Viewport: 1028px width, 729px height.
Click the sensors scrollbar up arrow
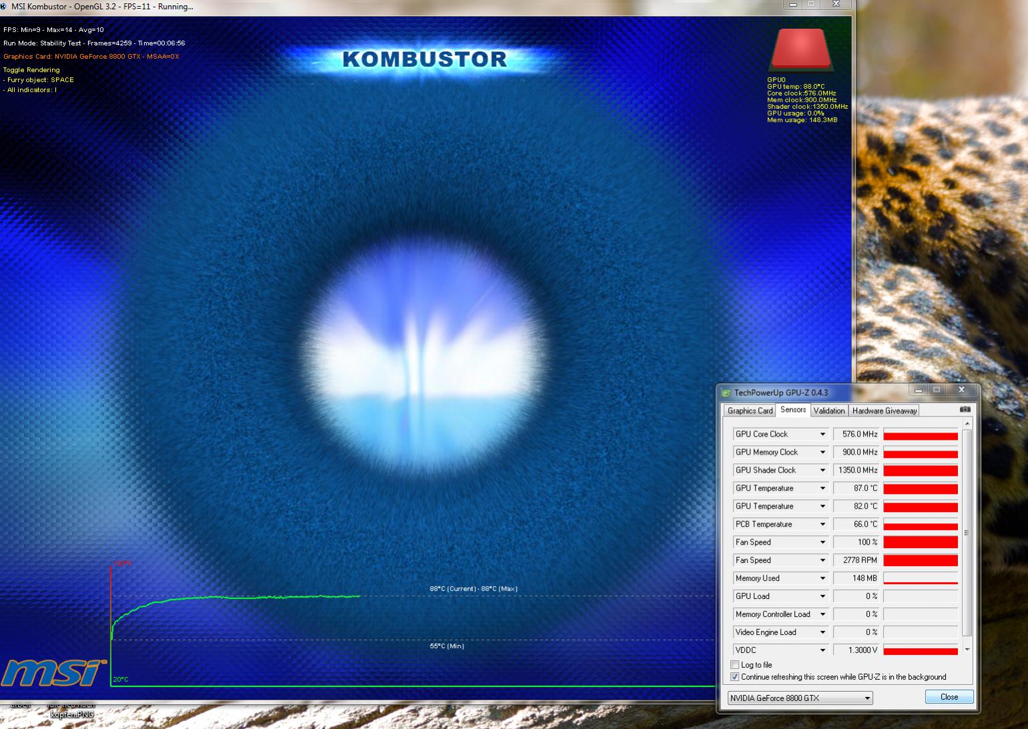coord(967,424)
